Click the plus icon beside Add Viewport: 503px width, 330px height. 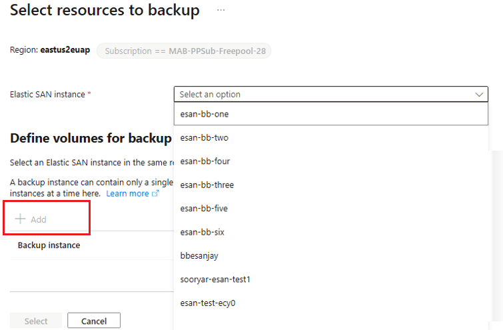[x=20, y=219]
